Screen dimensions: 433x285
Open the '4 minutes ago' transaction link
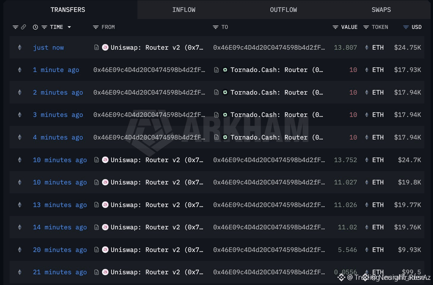[x=58, y=137]
